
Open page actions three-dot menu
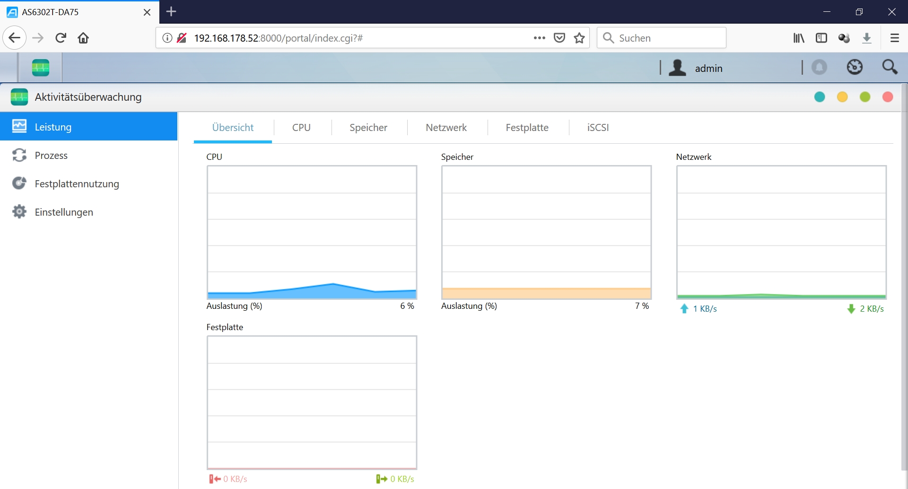pos(539,38)
